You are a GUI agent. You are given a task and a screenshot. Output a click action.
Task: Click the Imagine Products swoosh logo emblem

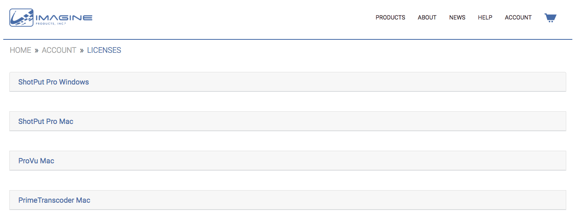click(x=22, y=17)
